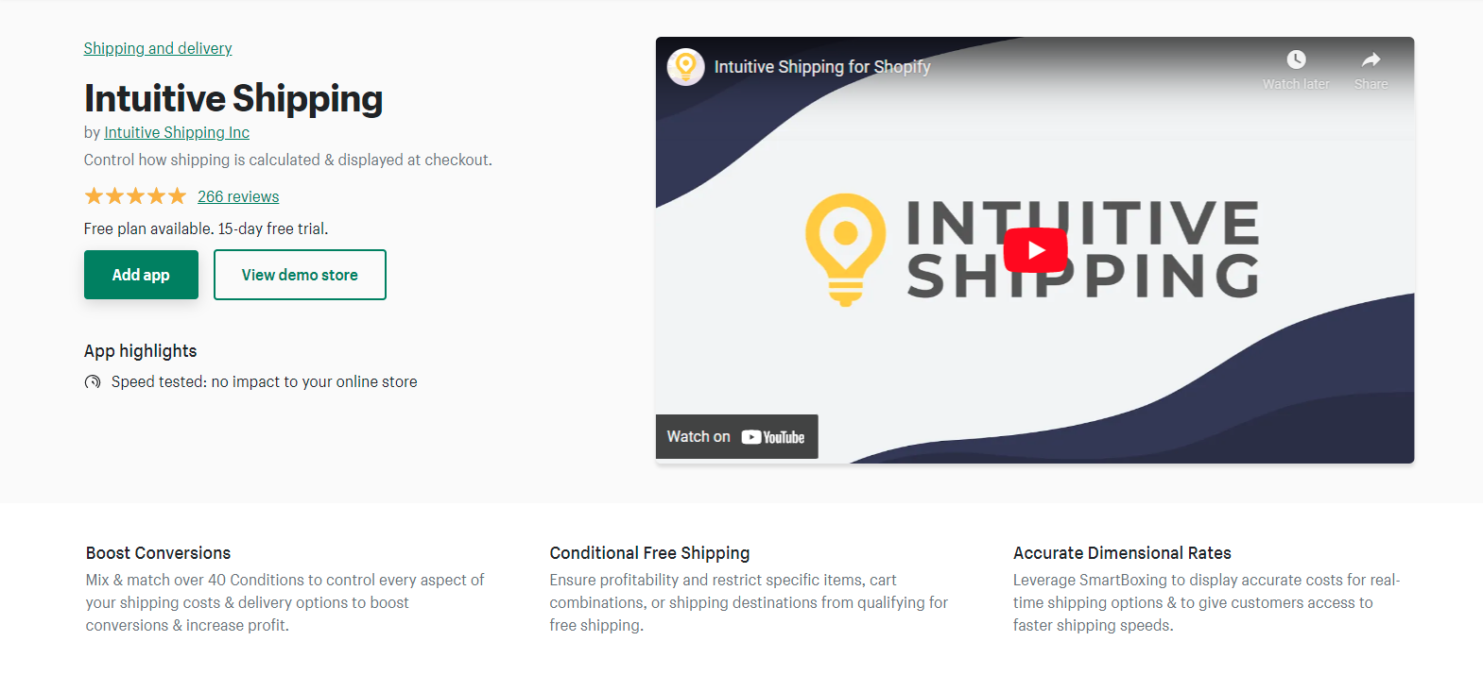This screenshot has width=1483, height=692.
Task: Click the Boost Conversions section heading
Action: pyautogui.click(x=157, y=552)
